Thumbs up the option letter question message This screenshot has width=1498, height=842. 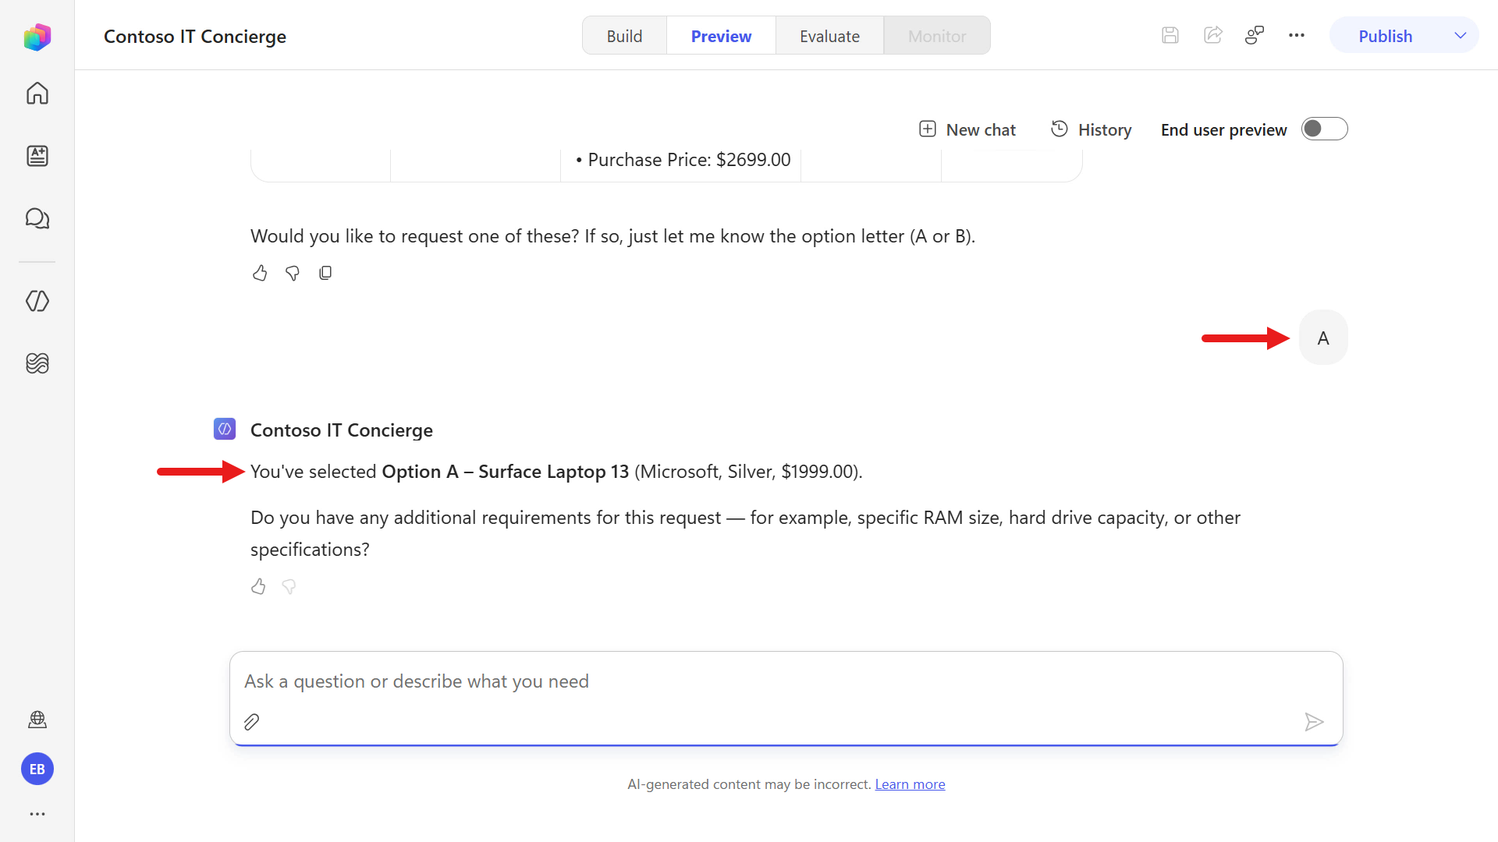[260, 273]
